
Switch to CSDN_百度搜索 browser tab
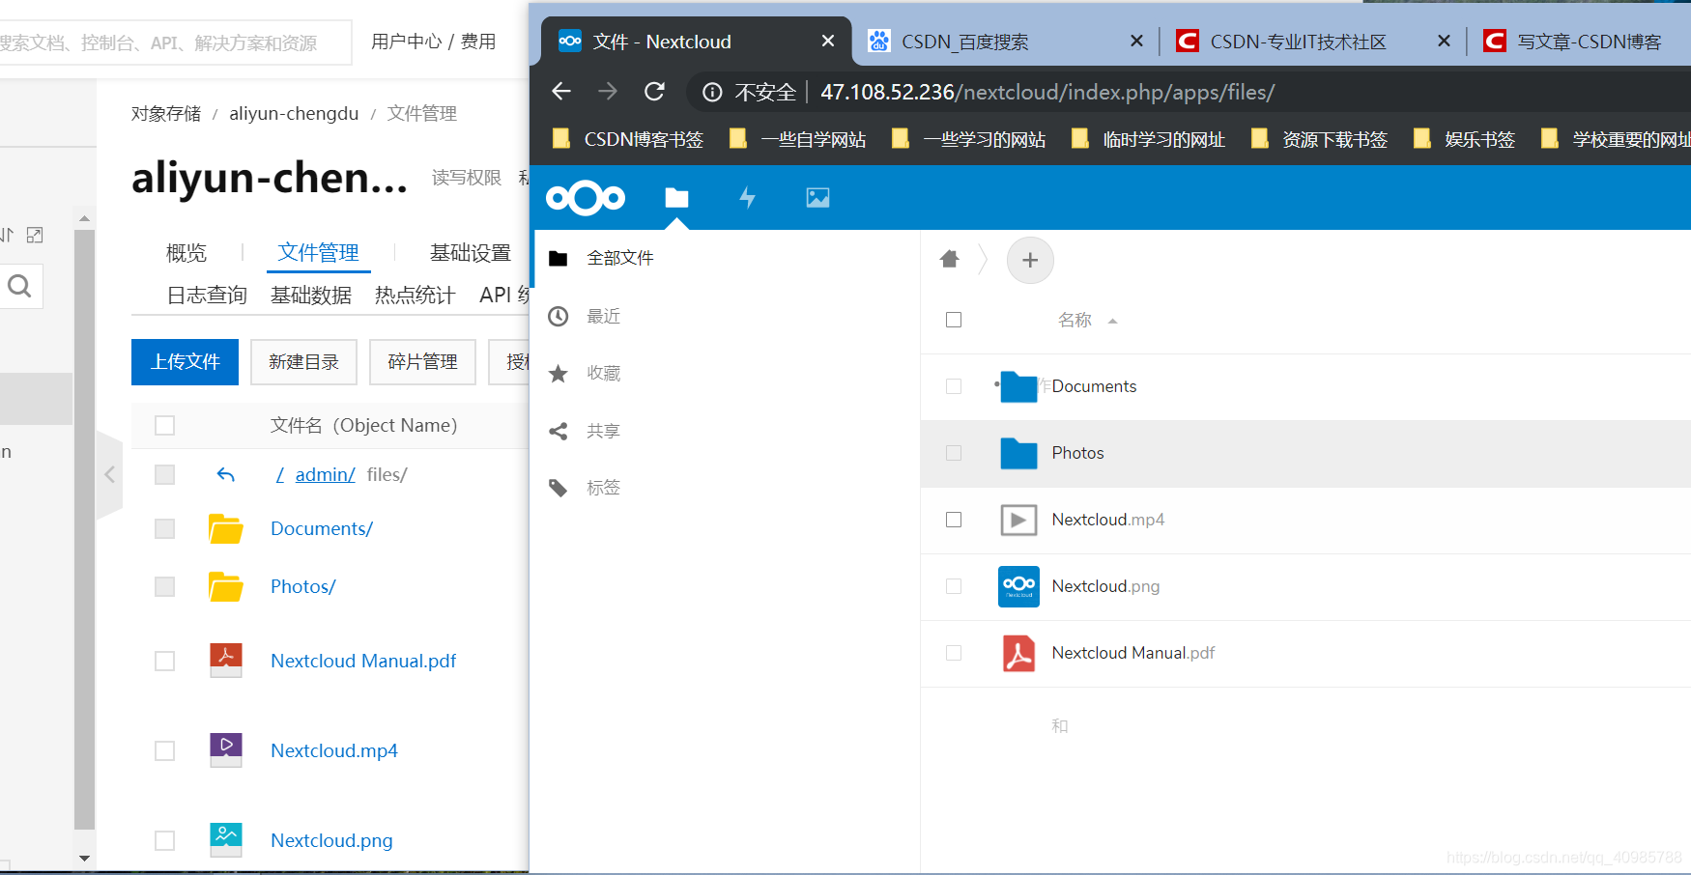tap(1005, 42)
